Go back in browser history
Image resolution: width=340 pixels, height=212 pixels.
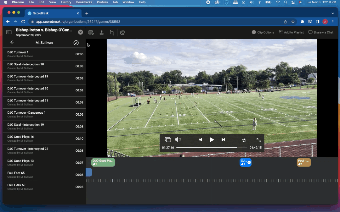pos(8,22)
